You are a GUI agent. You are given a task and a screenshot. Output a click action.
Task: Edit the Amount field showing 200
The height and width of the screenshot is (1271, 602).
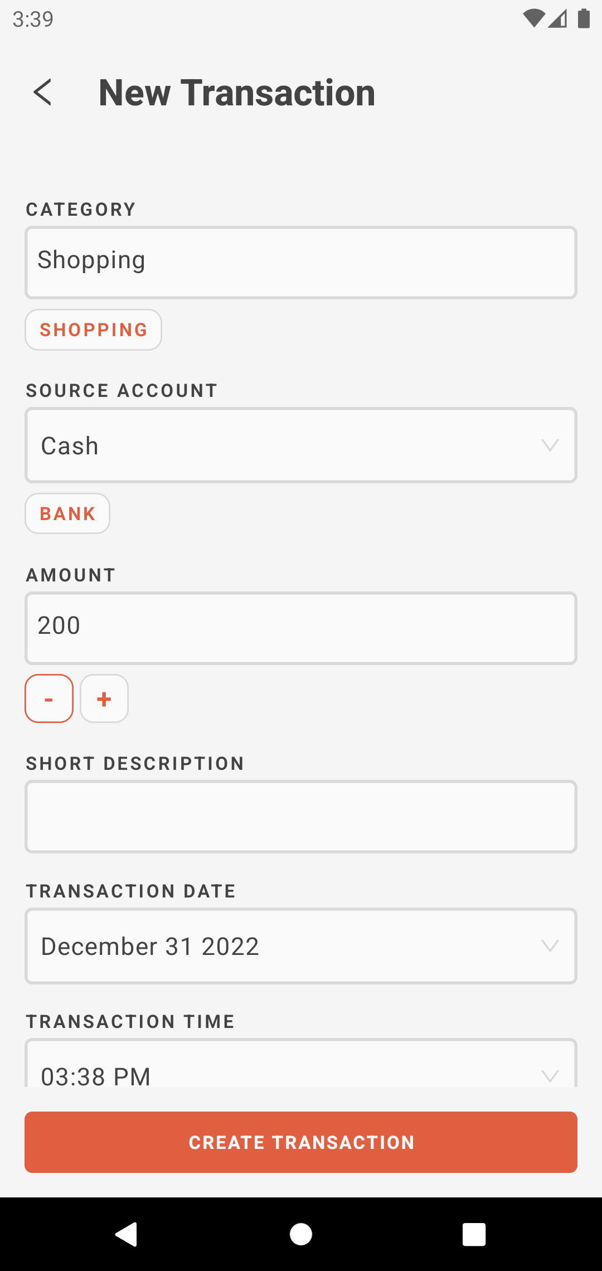[x=301, y=628]
